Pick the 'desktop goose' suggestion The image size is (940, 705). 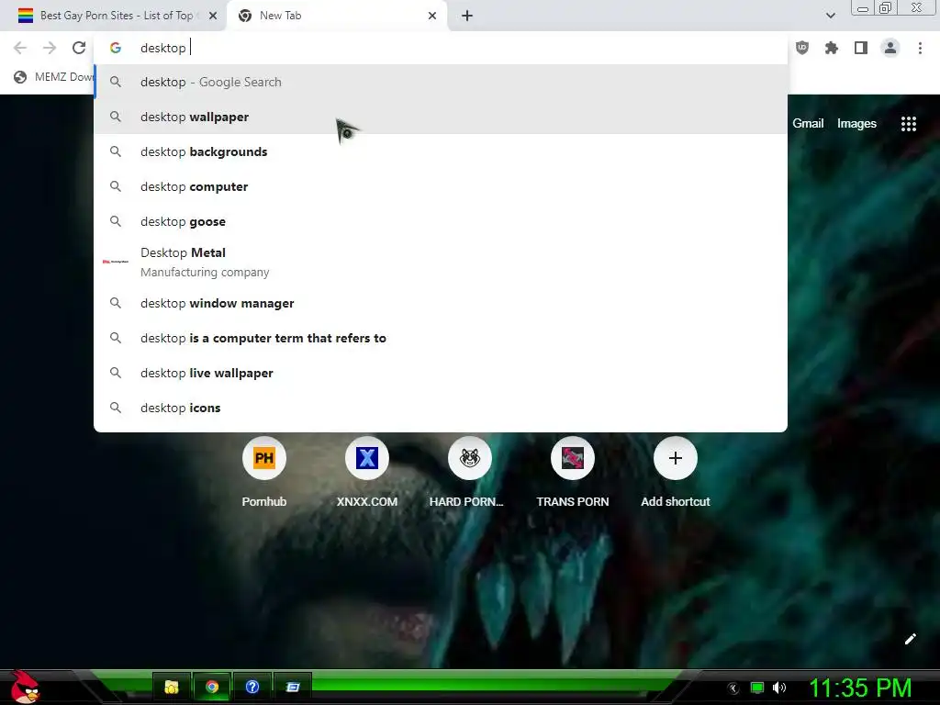tap(440, 221)
